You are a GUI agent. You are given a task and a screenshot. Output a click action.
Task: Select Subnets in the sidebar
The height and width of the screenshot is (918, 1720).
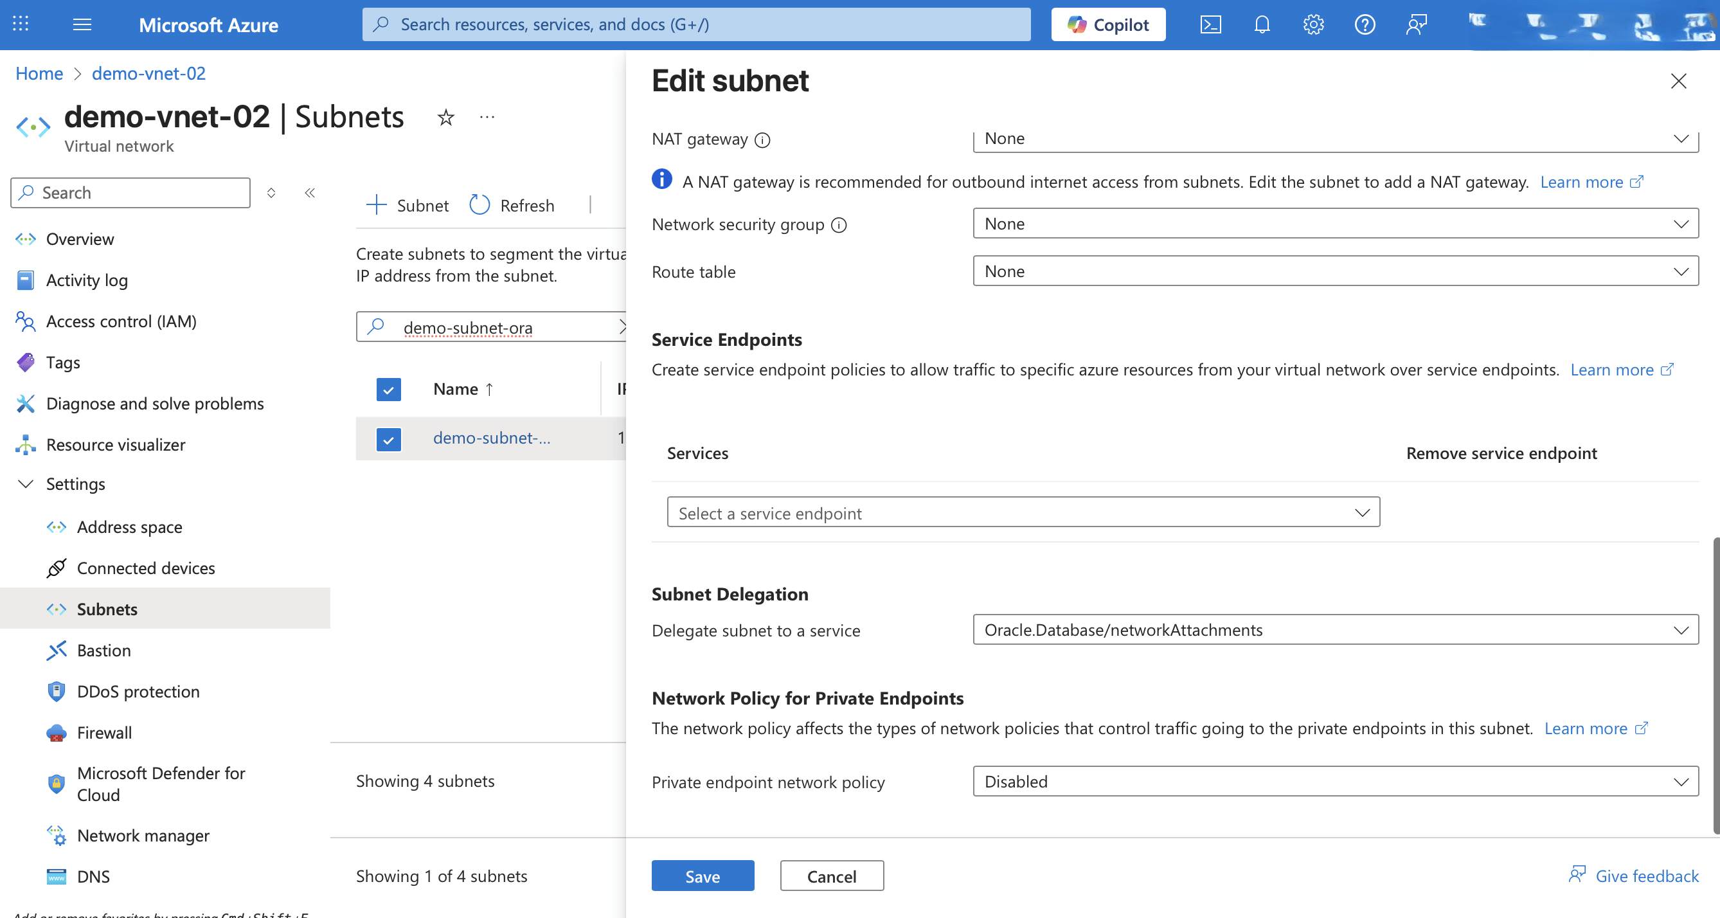(x=165, y=609)
